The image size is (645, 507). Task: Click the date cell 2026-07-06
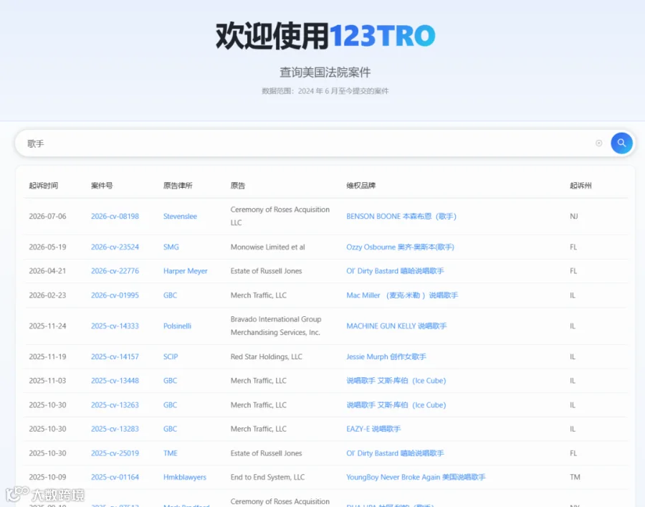point(47,217)
